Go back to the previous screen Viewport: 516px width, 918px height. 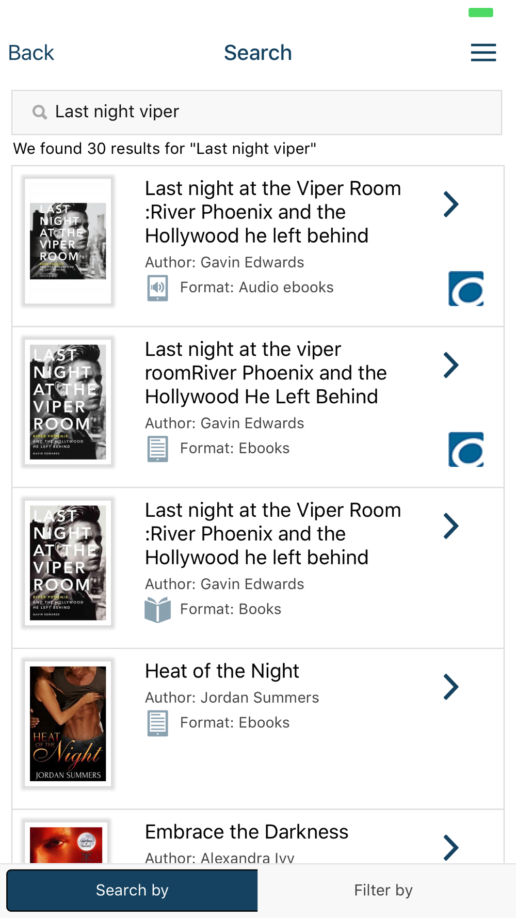click(x=31, y=53)
